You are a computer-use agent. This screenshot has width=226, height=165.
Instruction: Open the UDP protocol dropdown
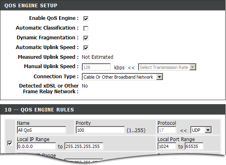pos(201,130)
